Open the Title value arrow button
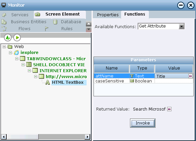 click(190, 76)
